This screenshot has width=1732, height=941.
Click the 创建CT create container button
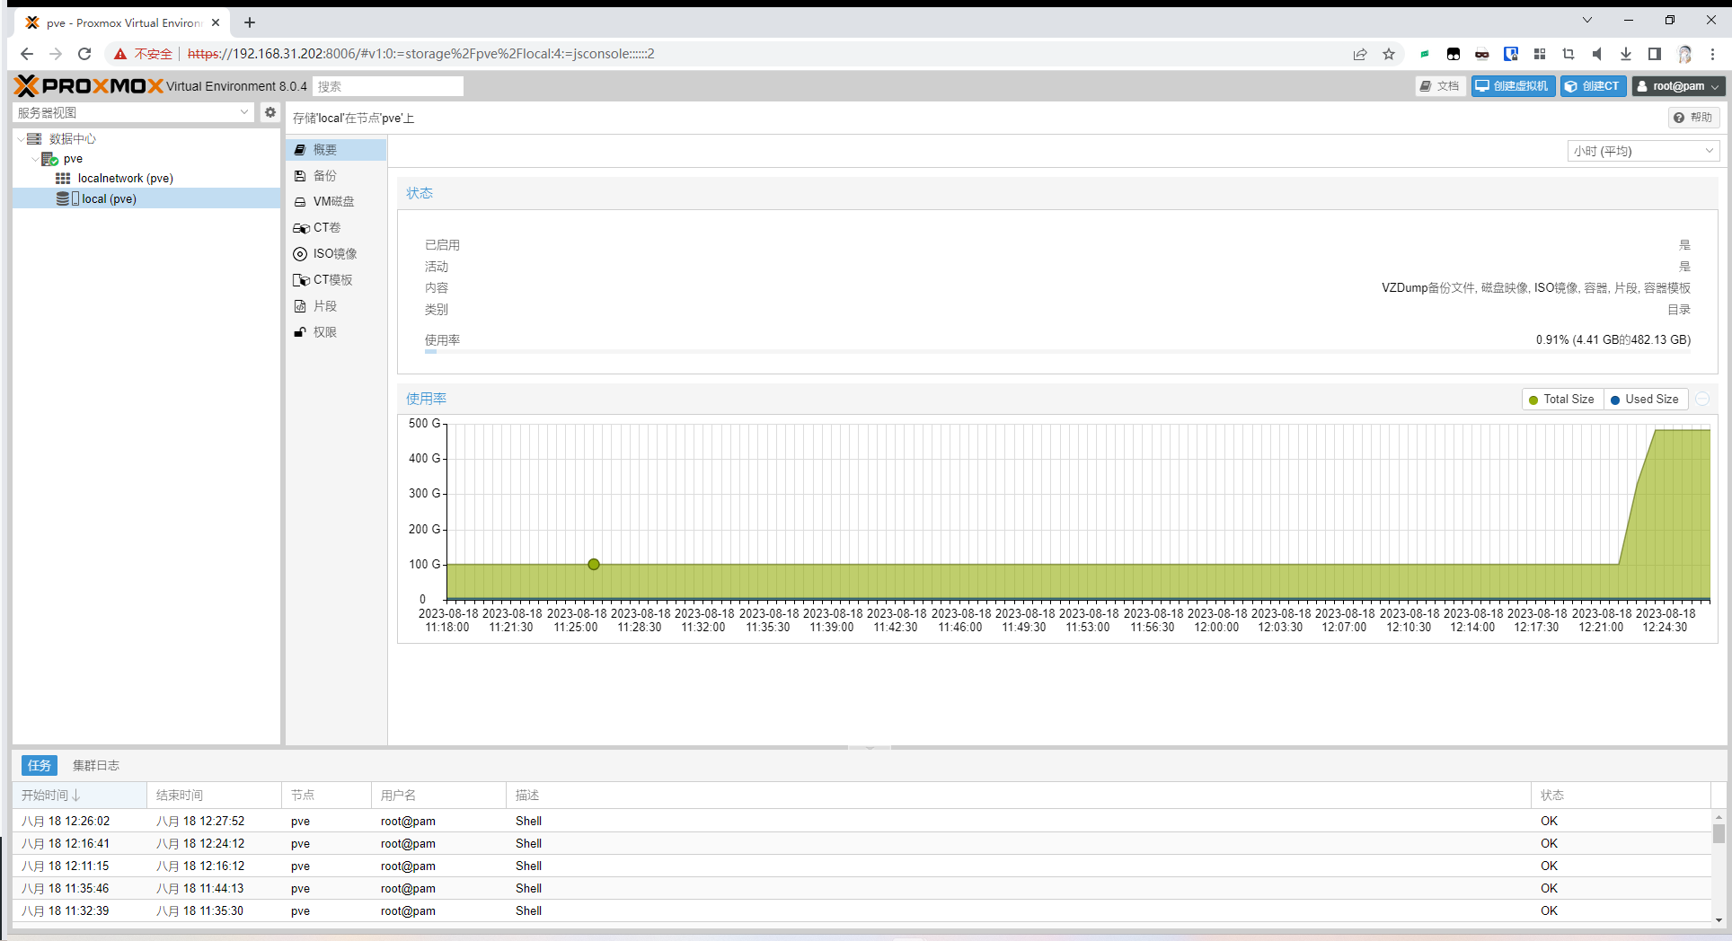pyautogui.click(x=1593, y=86)
